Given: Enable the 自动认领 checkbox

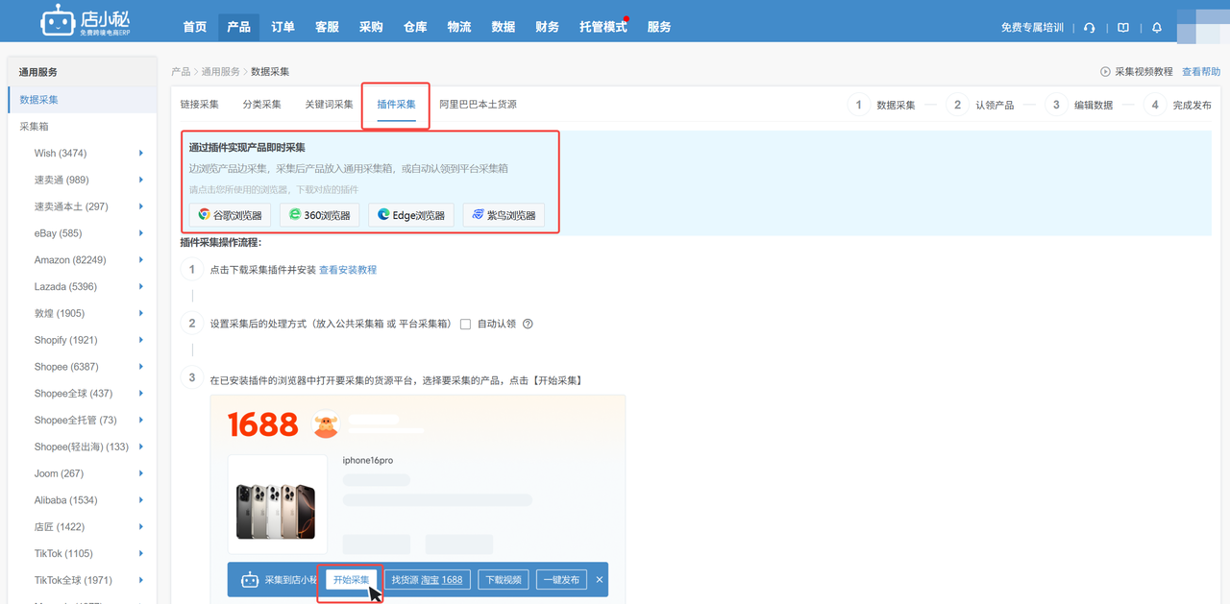Looking at the screenshot, I should coord(465,325).
